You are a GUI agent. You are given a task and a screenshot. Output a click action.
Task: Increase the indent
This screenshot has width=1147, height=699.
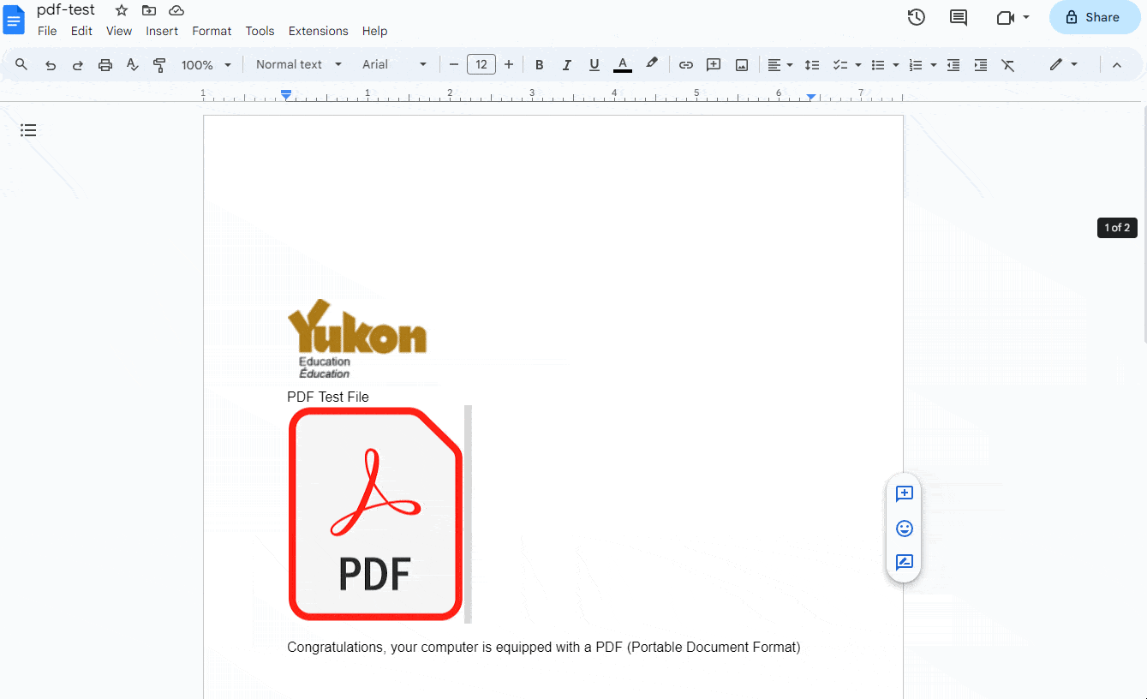(981, 64)
